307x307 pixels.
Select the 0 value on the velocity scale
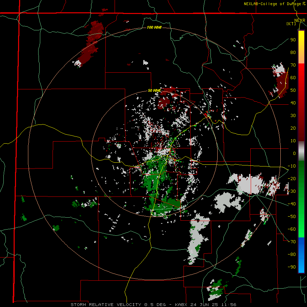[x=294, y=153]
